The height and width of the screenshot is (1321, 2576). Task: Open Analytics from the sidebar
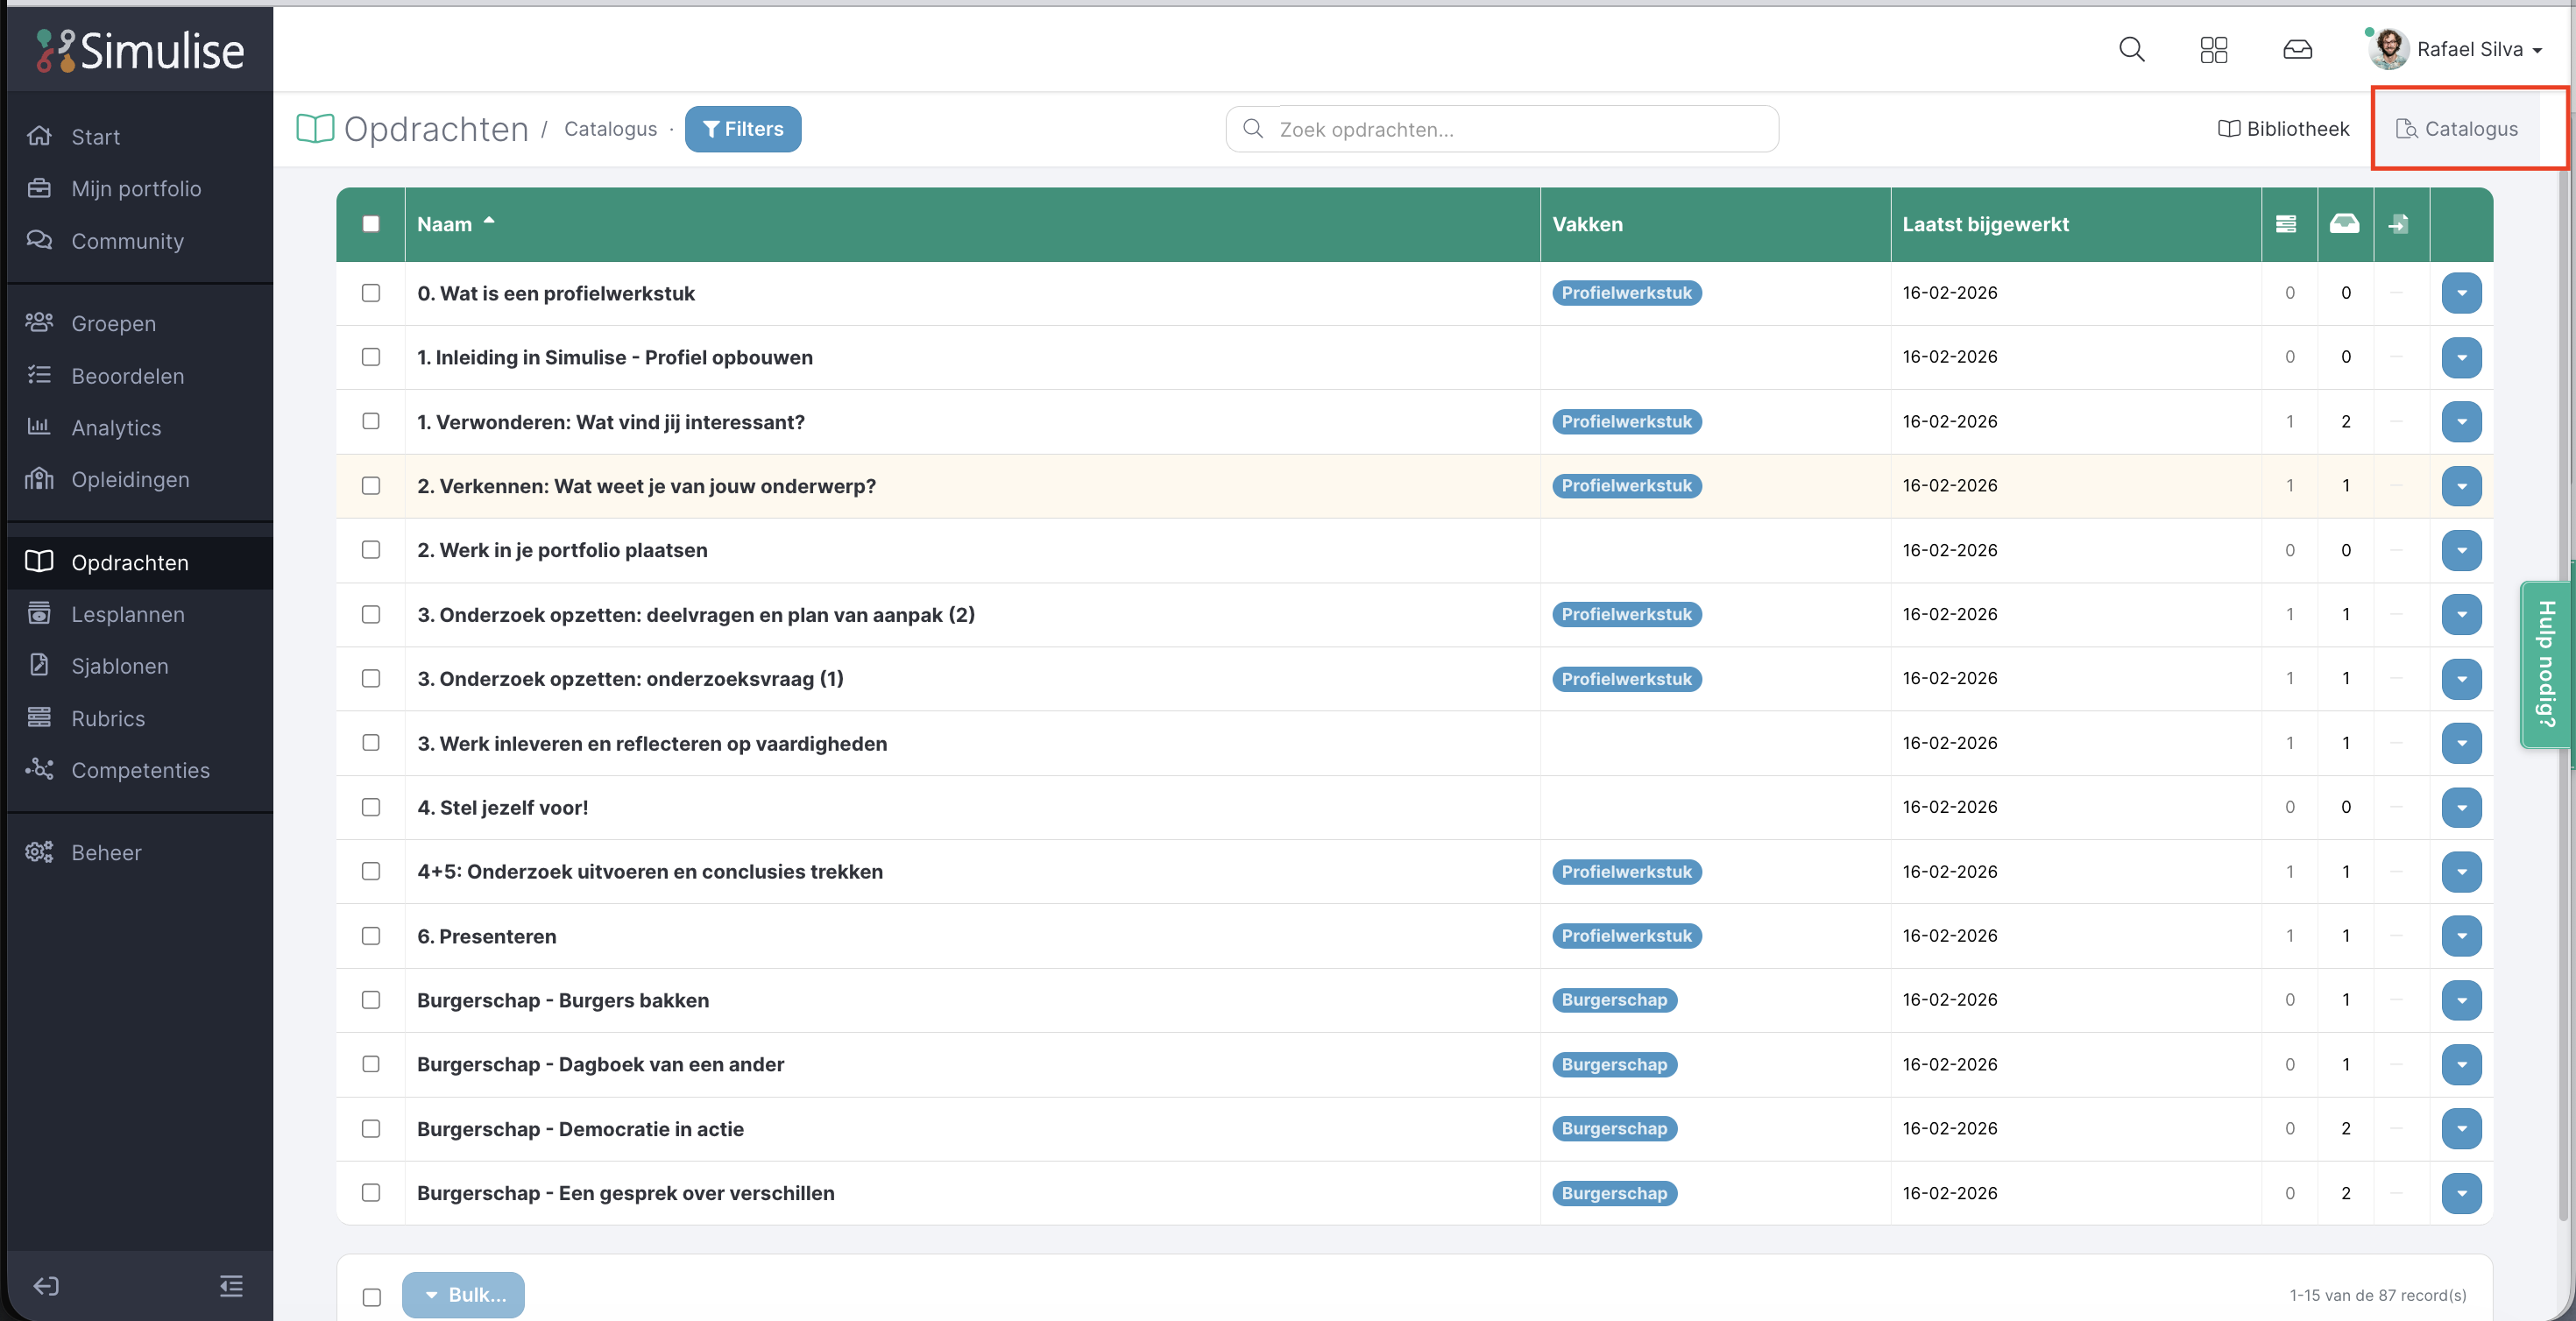coord(116,428)
